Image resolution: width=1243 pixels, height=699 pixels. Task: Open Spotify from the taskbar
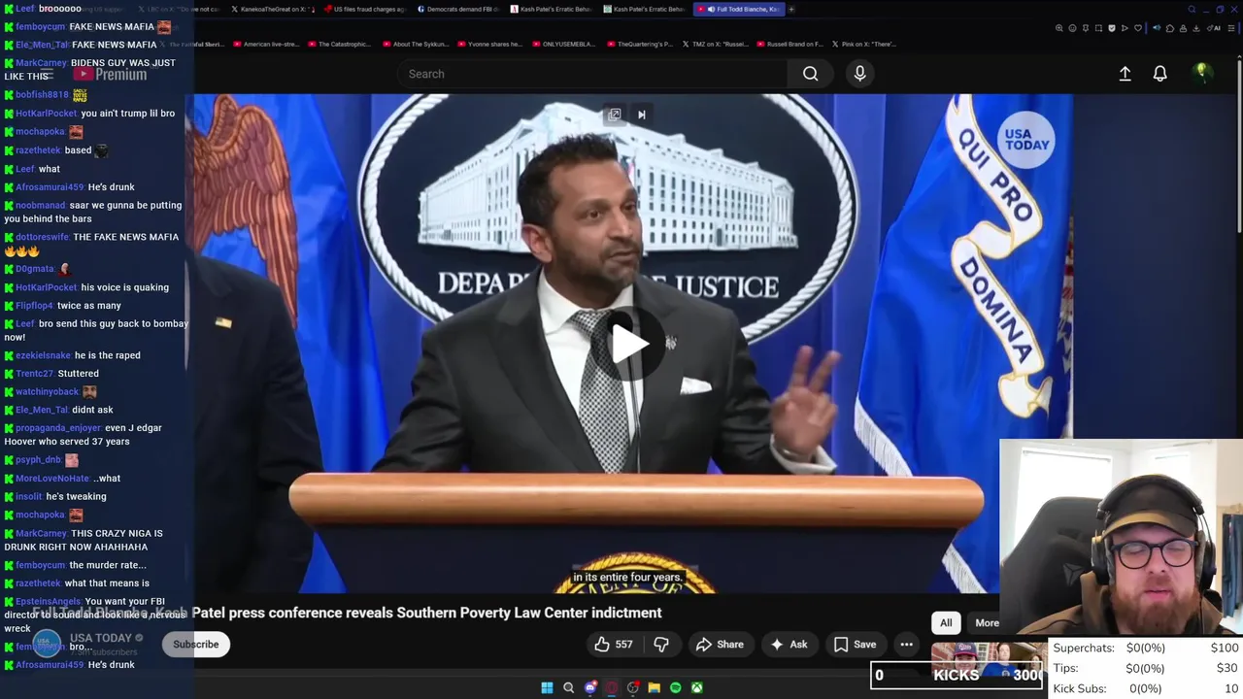676,687
